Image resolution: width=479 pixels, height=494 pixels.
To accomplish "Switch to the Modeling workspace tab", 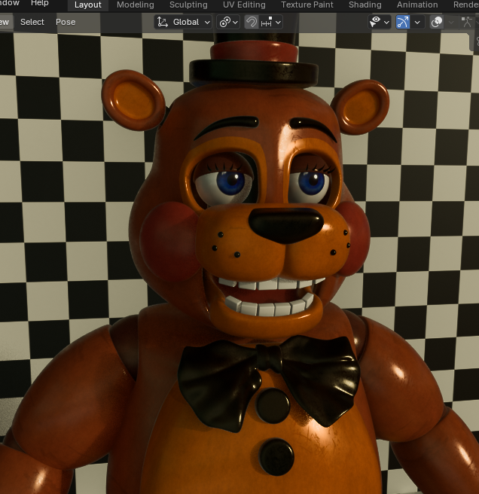I will tap(136, 5).
